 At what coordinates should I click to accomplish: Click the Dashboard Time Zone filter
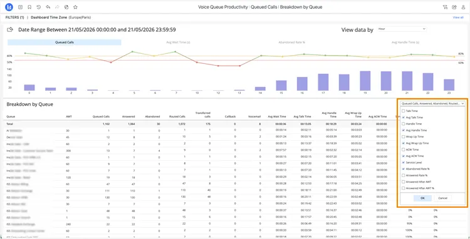click(61, 18)
